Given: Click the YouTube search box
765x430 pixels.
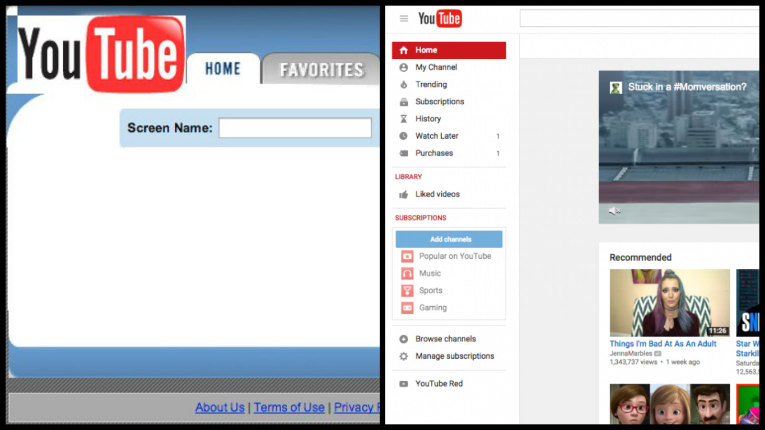Looking at the screenshot, I should (638, 18).
